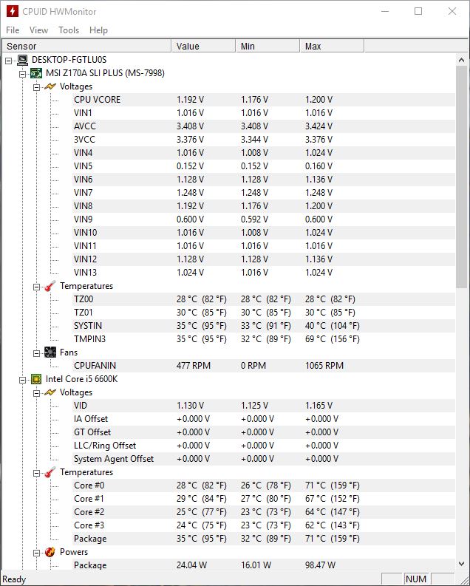Screen dimensions: 470x586
Task: Click the Intel Core i5 6600K chip icon
Action: coord(36,379)
